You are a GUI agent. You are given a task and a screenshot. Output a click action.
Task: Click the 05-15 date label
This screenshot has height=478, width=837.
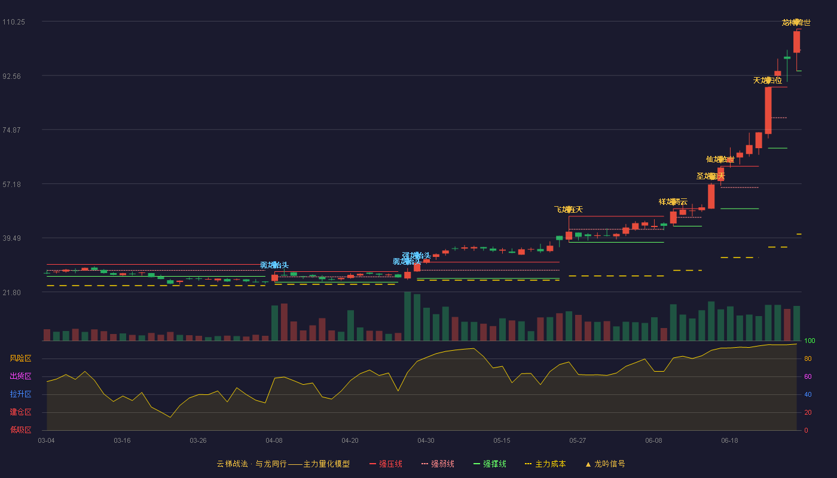[x=502, y=440]
